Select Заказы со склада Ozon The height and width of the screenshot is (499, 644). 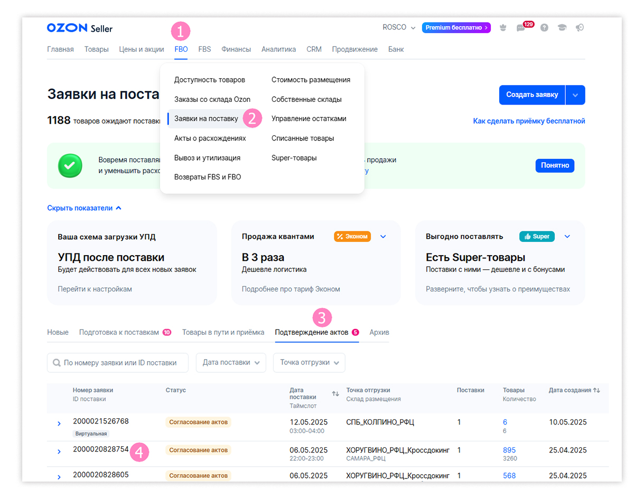tap(212, 99)
